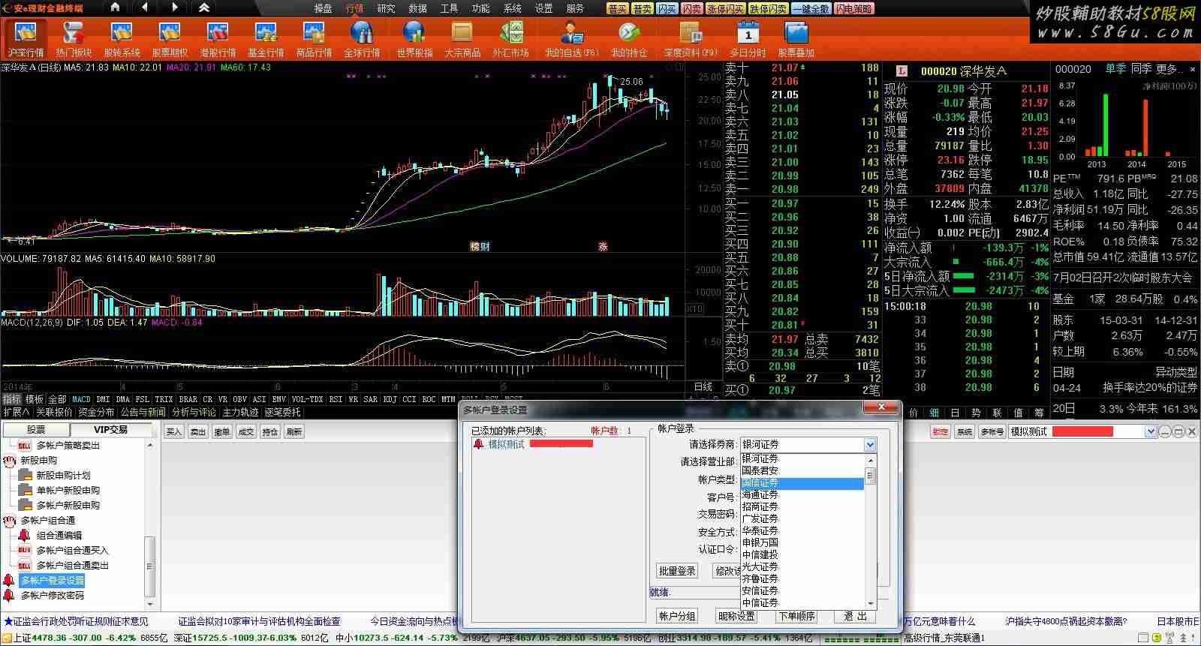Open 请选择券商 dropdown arrow
Screen dimensions: 1201x646
[870, 445]
